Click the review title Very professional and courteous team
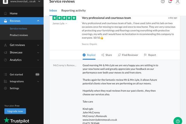The height and width of the screenshot is (124, 186). [x=106, y=18]
